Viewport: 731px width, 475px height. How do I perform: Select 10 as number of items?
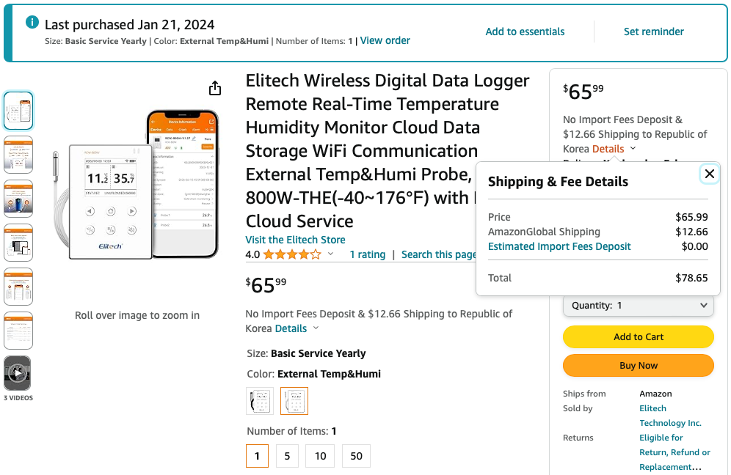[320, 456]
